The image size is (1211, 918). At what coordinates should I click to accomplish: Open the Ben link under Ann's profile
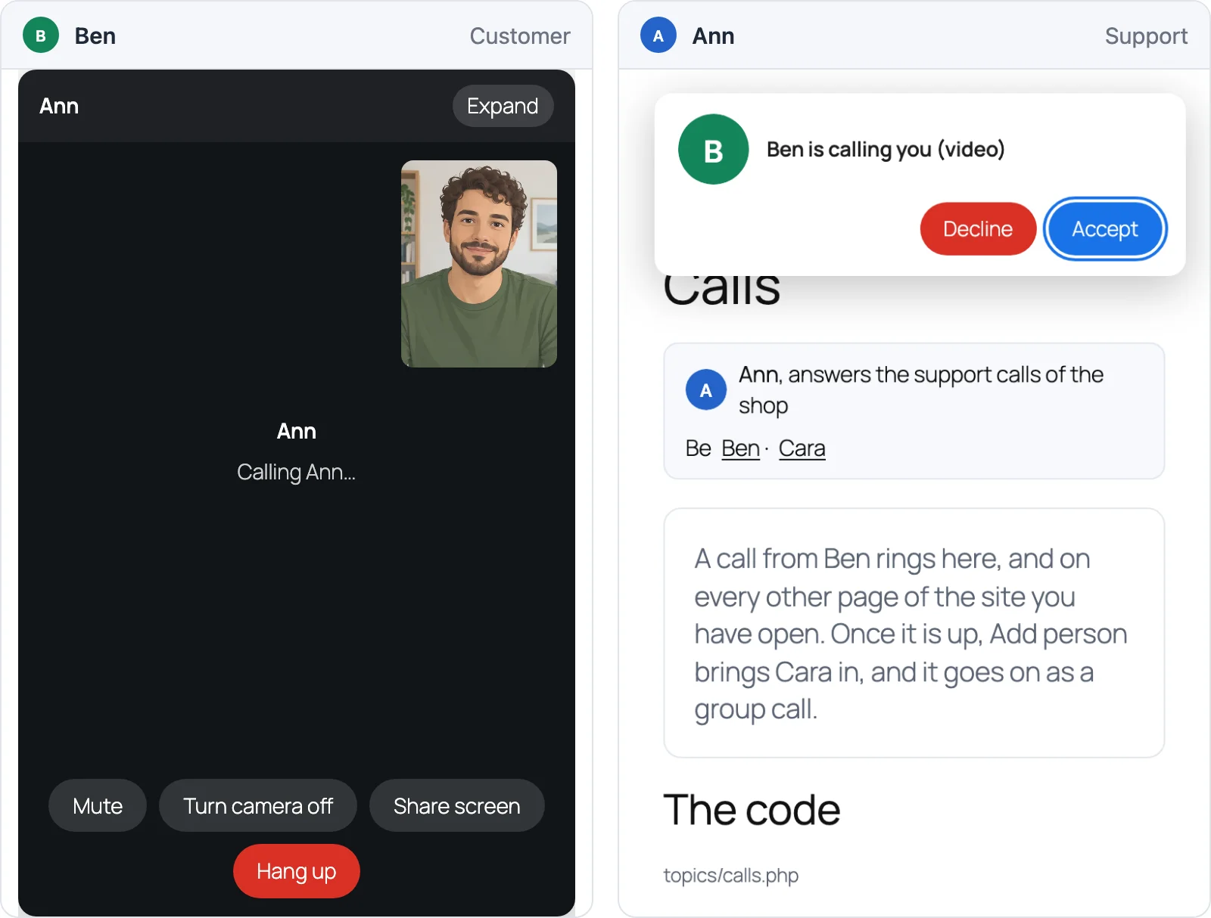tap(740, 448)
